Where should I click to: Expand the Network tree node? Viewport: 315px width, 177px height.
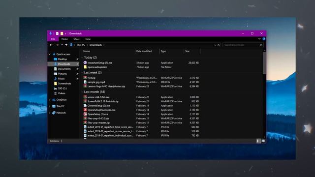[50, 113]
